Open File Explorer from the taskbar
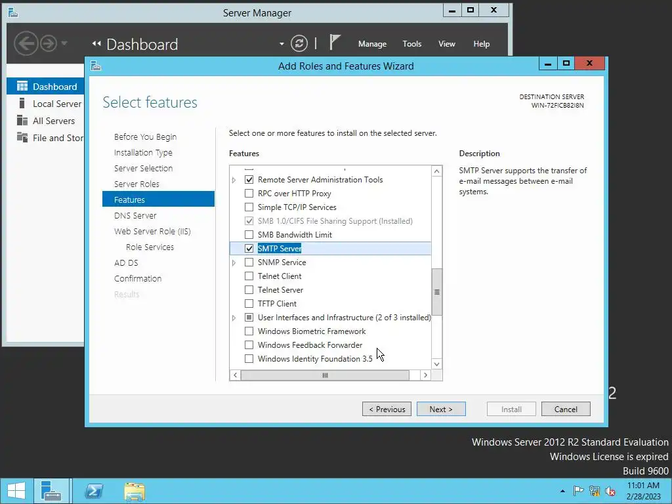Screen dimensions: 672x504 [x=135, y=491]
